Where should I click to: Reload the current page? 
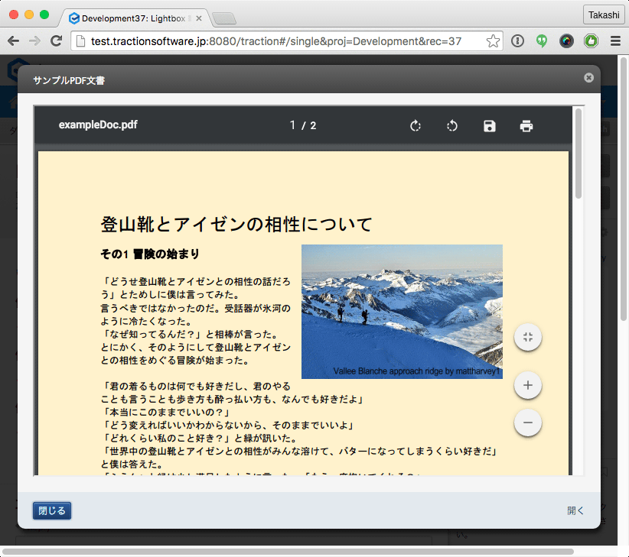[56, 40]
